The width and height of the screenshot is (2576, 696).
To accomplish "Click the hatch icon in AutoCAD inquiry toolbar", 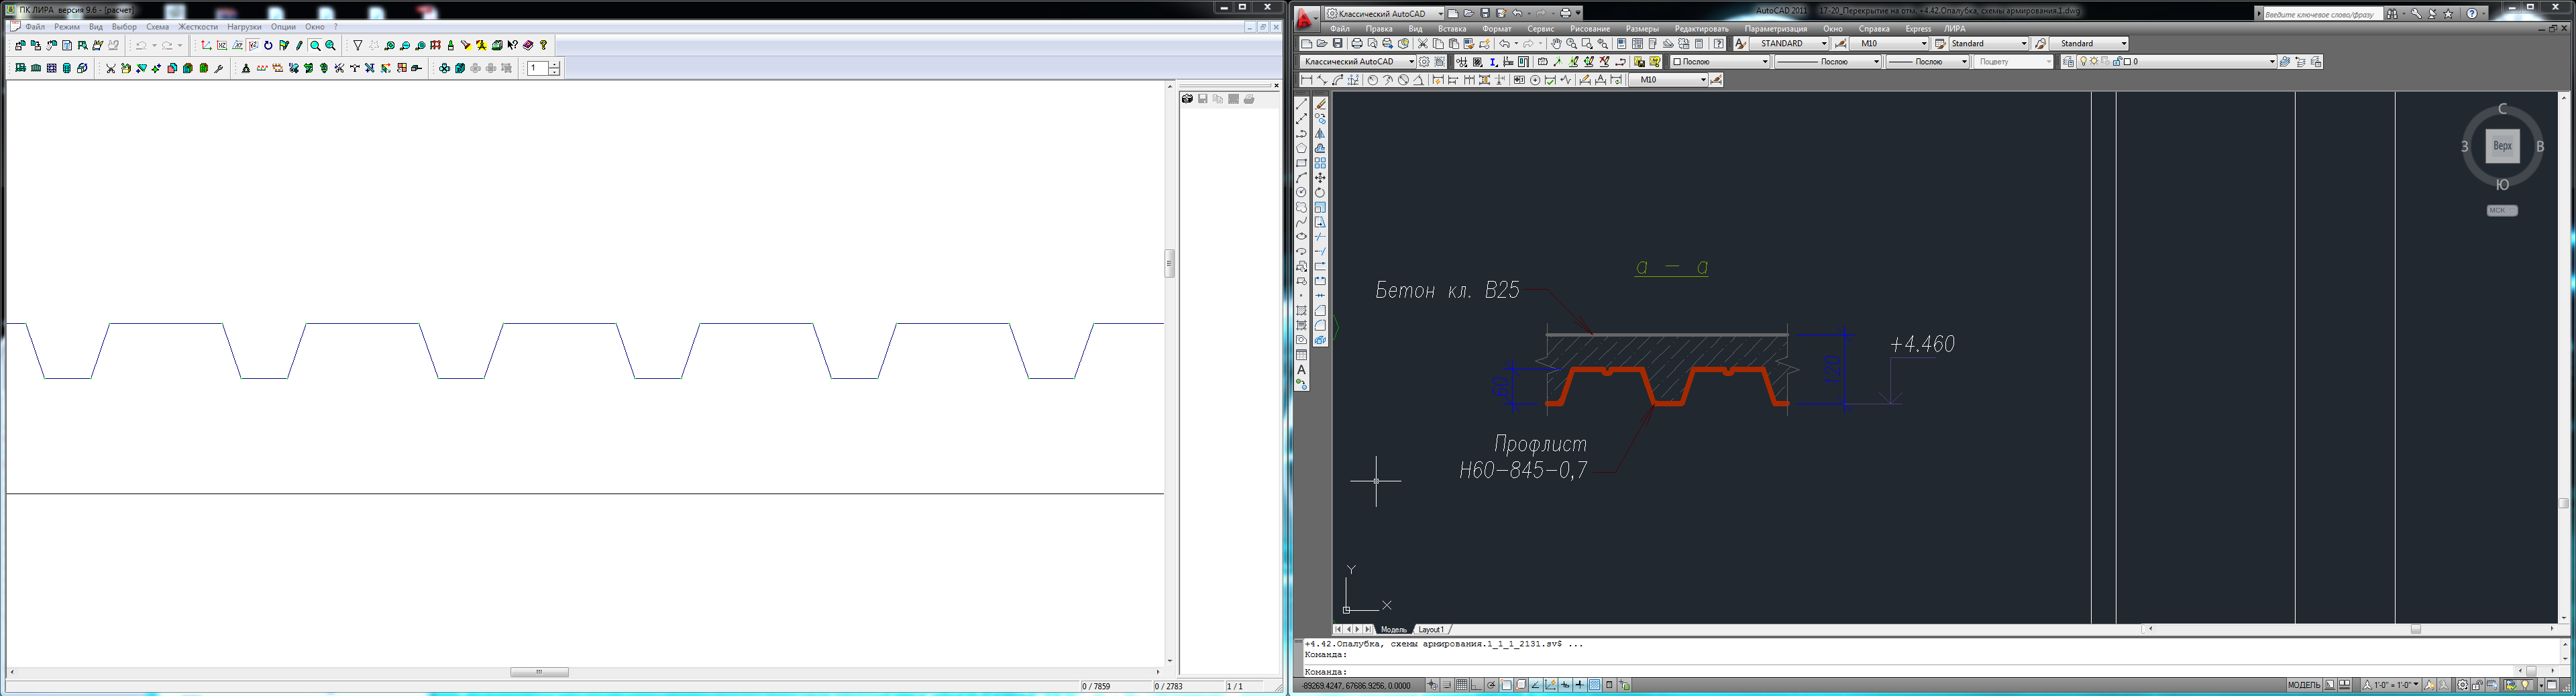I will pos(1478,62).
